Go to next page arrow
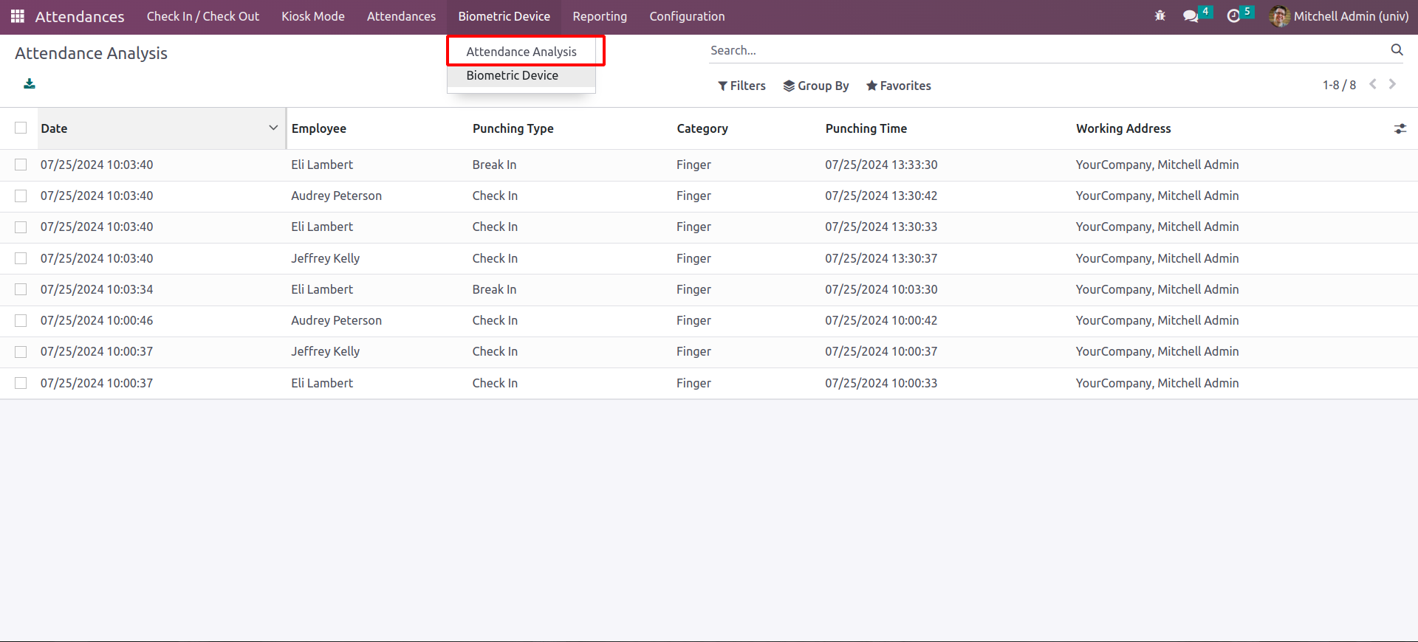The height and width of the screenshot is (642, 1418). click(1393, 84)
